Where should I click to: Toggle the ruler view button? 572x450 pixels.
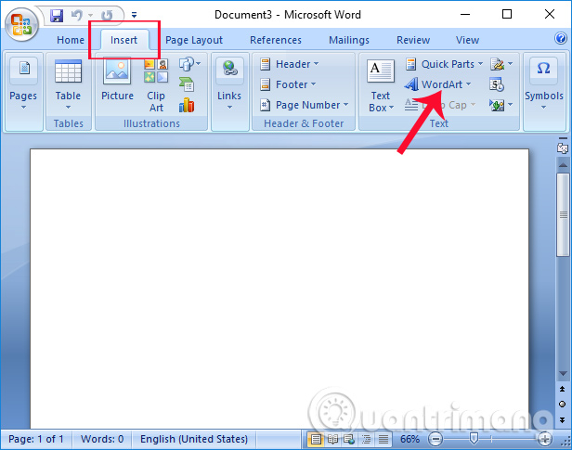click(x=563, y=148)
